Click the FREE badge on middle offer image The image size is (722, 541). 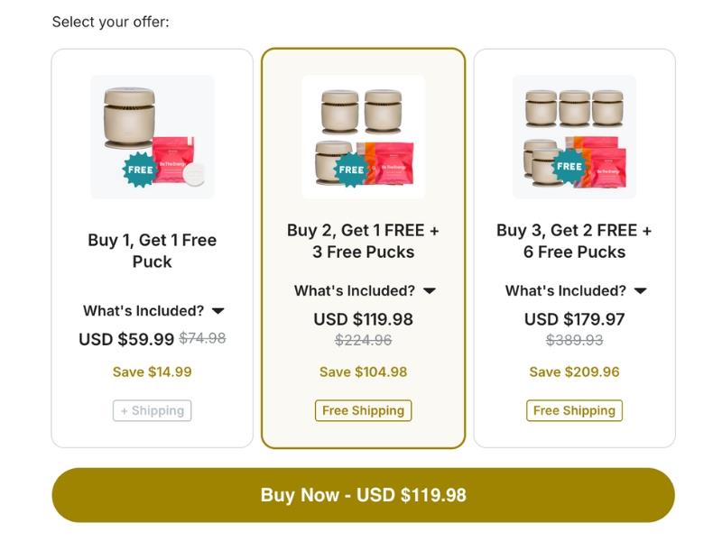[x=351, y=169]
